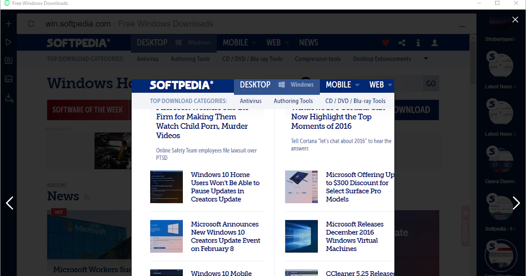Open the image gallery icon in left sidebar
Image resolution: width=526 pixels, height=276 pixels.
coord(8,79)
